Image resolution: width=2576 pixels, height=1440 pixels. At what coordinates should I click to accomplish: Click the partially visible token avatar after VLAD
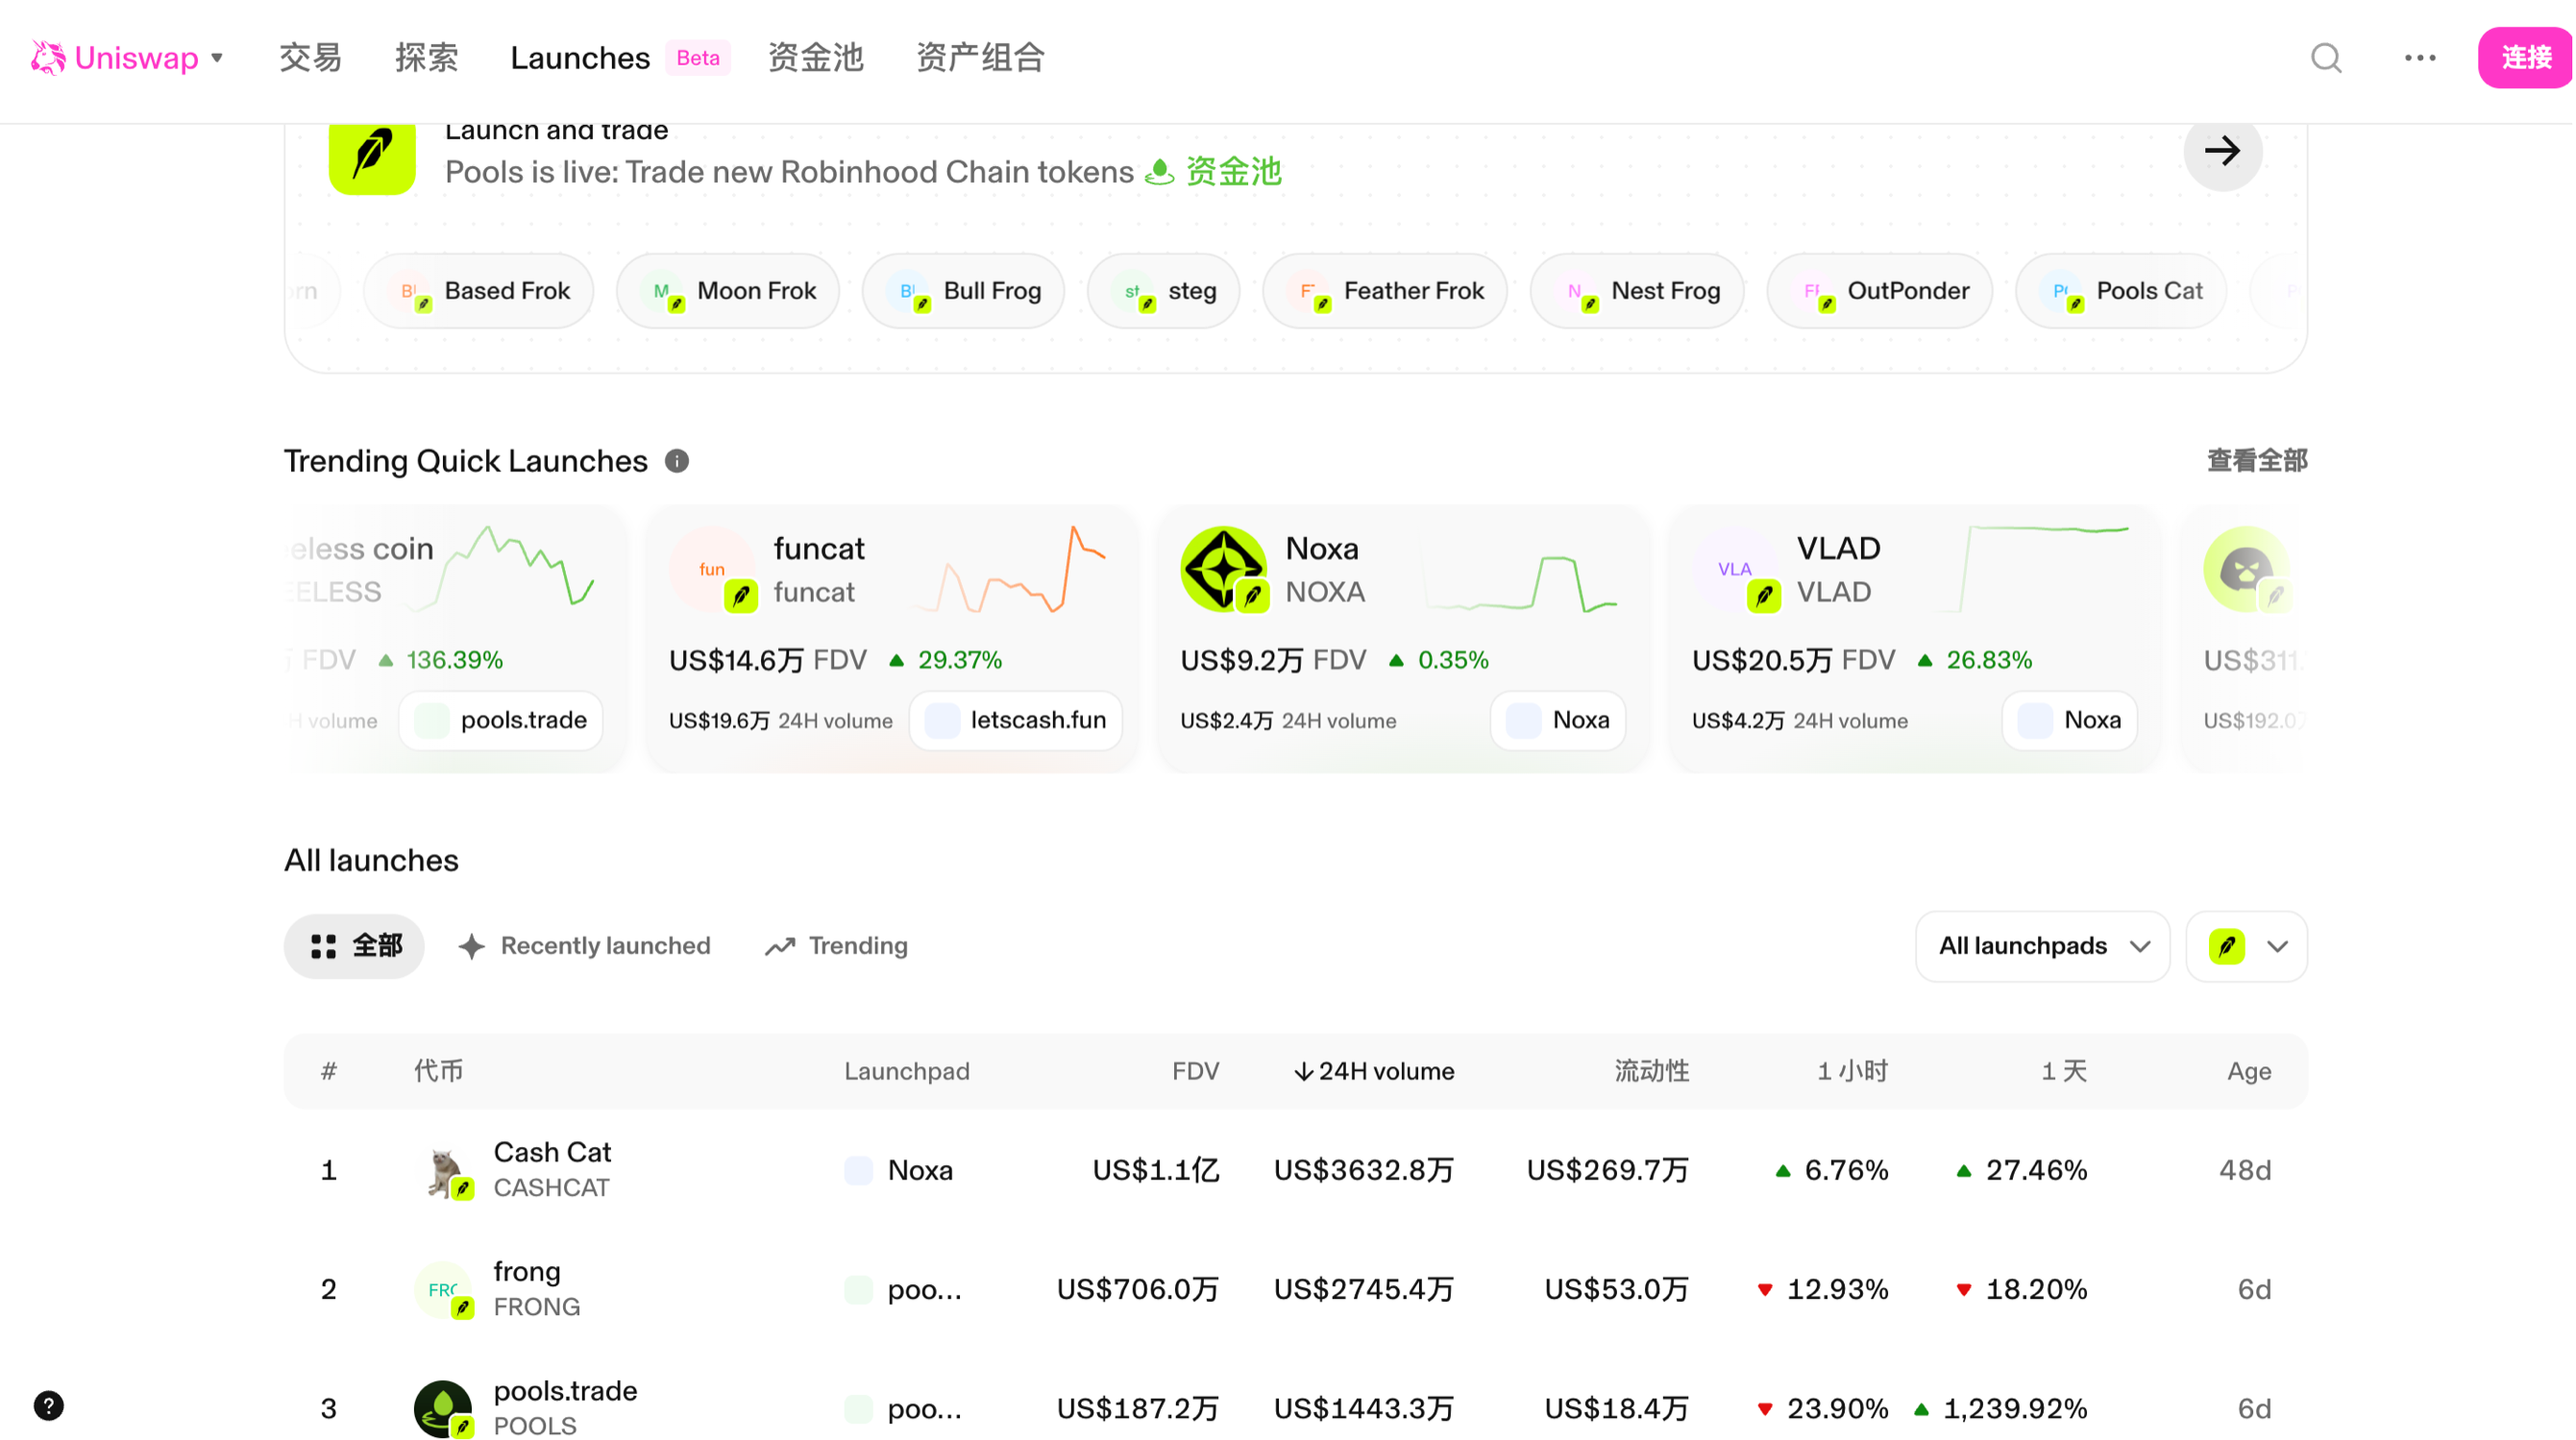[x=2248, y=569]
